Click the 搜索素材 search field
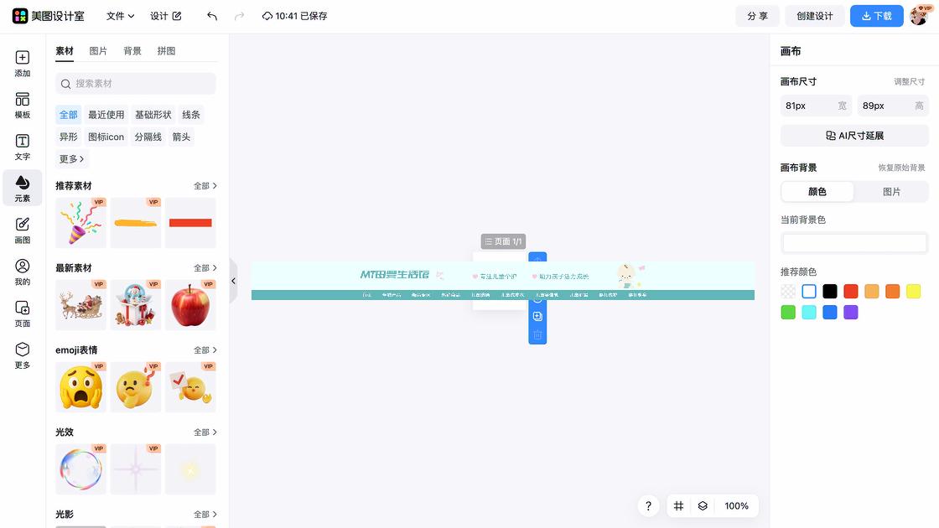Screen dimensions: 939x528 135,84
